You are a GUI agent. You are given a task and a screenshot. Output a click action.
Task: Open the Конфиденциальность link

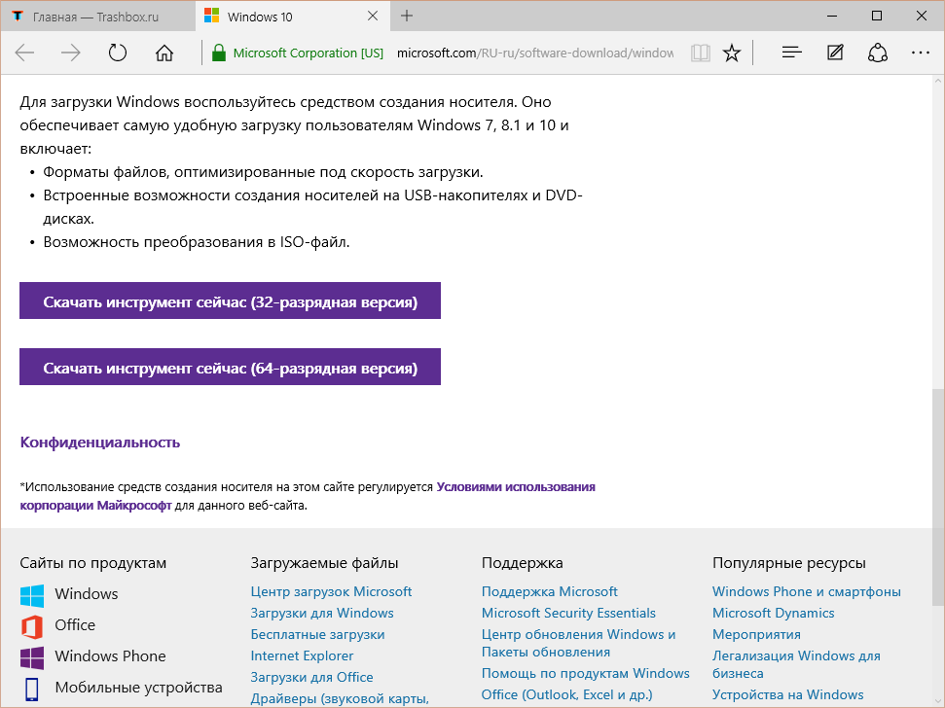(100, 442)
